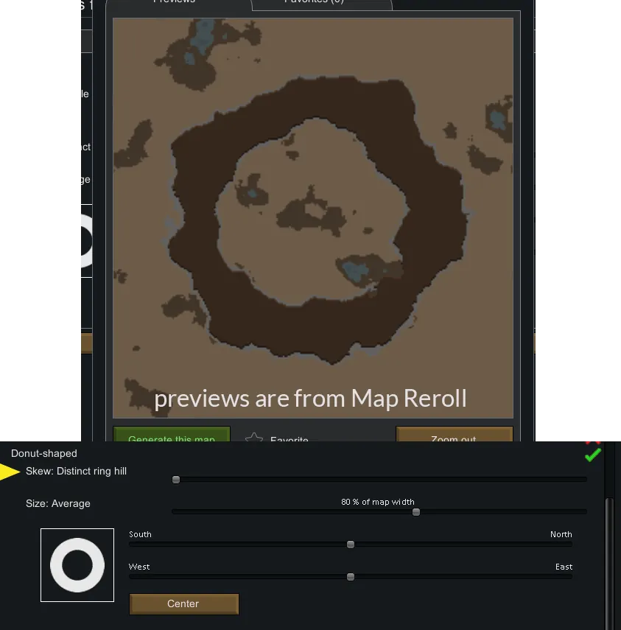Click the yellow arrow beside Skew
Viewport: 621px width, 630px height.
[x=10, y=472]
